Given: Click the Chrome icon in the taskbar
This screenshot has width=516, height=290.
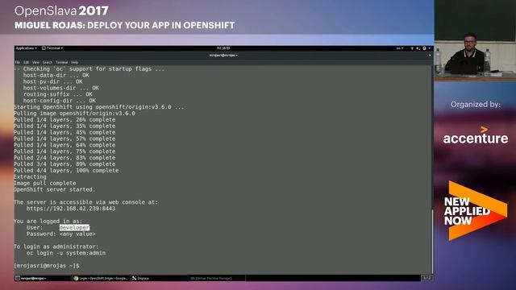Looking at the screenshot, I should point(76,278).
